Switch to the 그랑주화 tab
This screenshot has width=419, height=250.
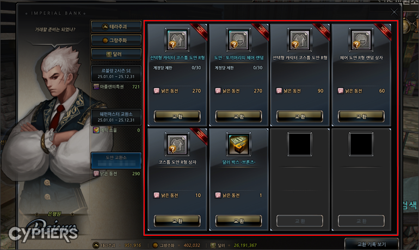(x=116, y=41)
